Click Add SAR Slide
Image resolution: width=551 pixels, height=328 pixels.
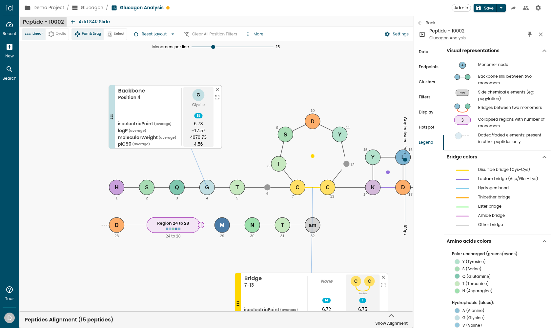(x=90, y=22)
